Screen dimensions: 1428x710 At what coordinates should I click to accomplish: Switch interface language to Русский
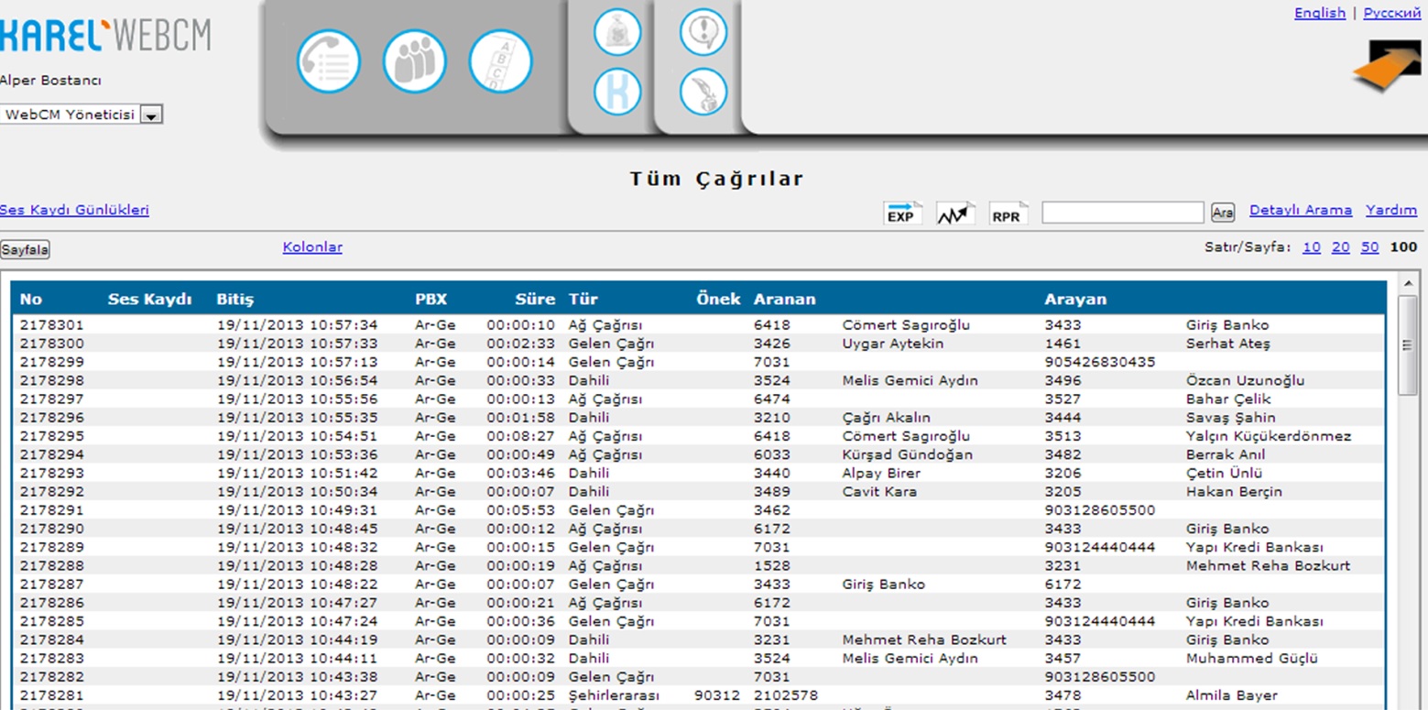click(x=1391, y=13)
